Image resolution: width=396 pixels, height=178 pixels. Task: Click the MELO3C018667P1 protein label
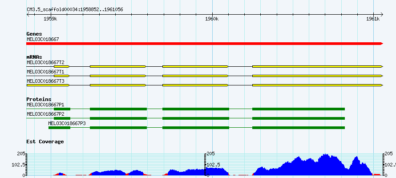(45, 105)
